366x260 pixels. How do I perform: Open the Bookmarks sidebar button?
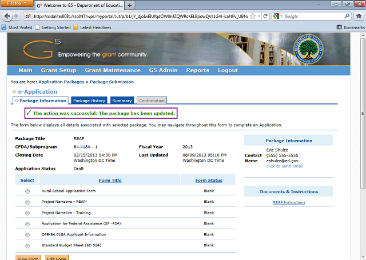(351, 27)
